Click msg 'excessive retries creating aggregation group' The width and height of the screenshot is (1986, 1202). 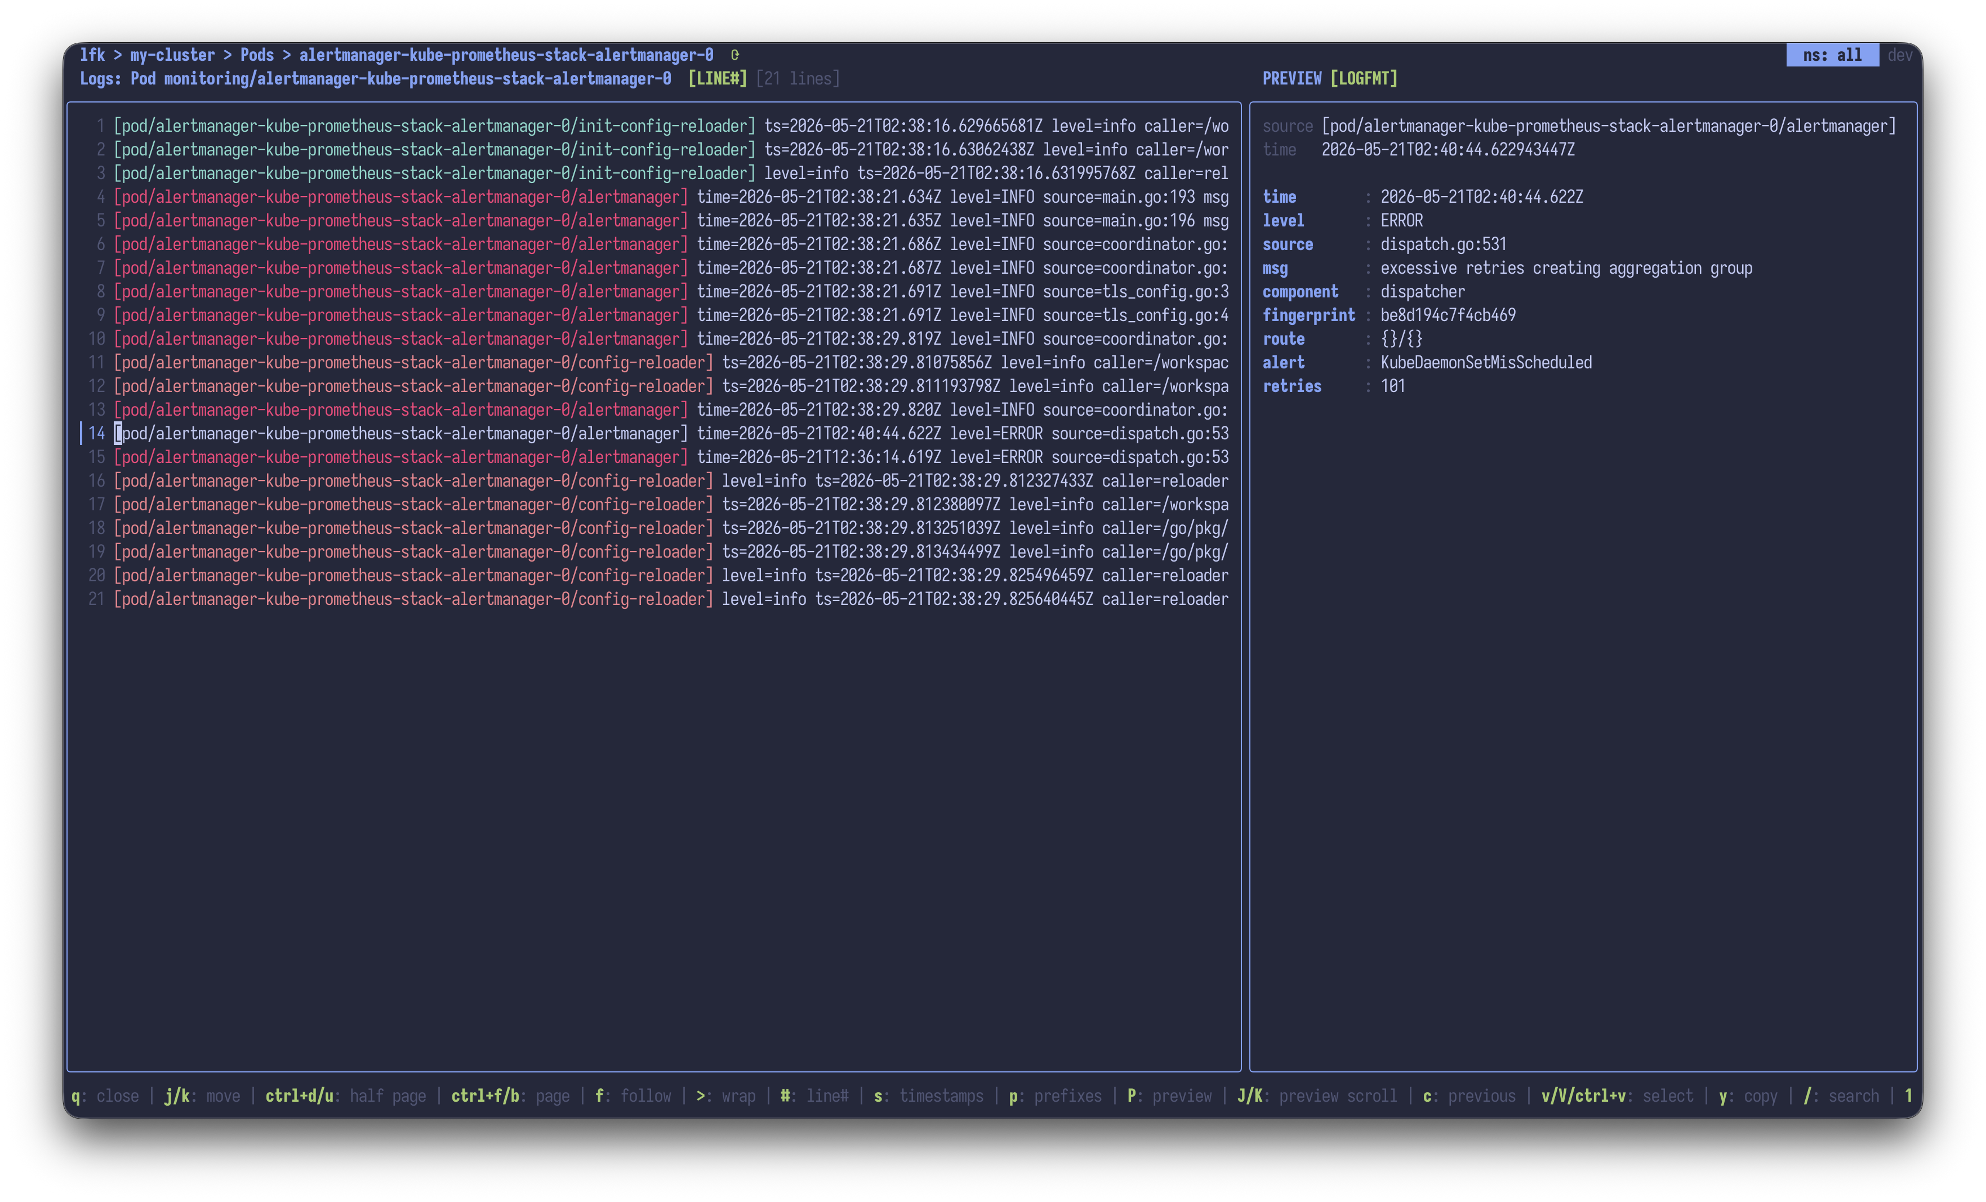click(x=1566, y=268)
